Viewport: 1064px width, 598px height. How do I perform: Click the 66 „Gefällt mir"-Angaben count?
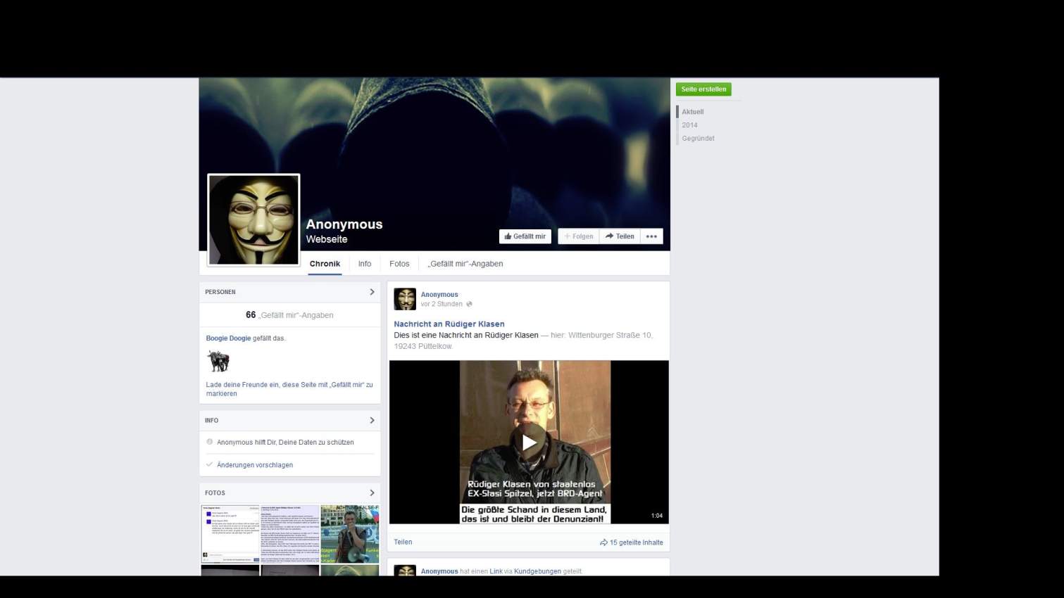point(289,315)
